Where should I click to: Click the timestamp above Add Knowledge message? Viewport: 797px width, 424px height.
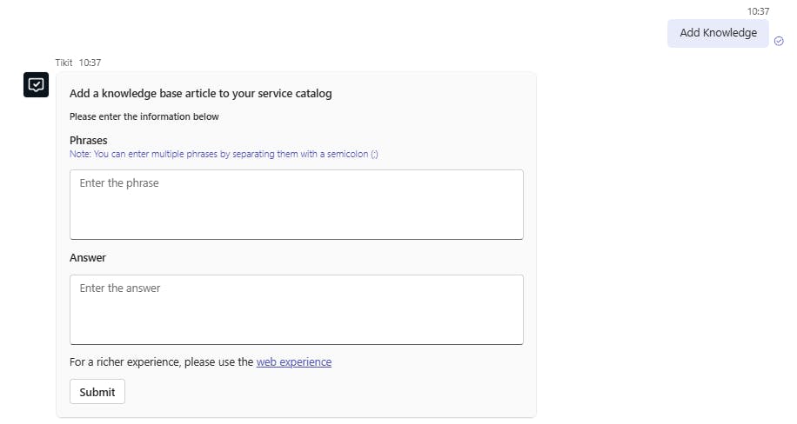click(x=758, y=11)
